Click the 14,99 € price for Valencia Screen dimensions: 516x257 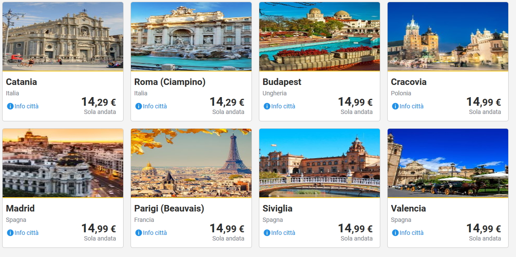(483, 229)
